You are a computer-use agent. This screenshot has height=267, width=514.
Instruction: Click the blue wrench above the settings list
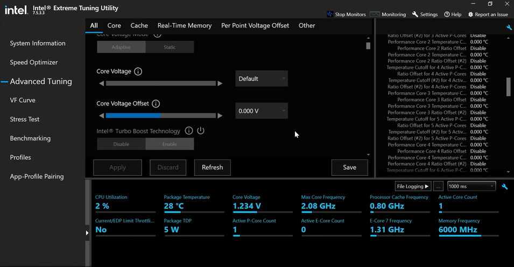509,28
